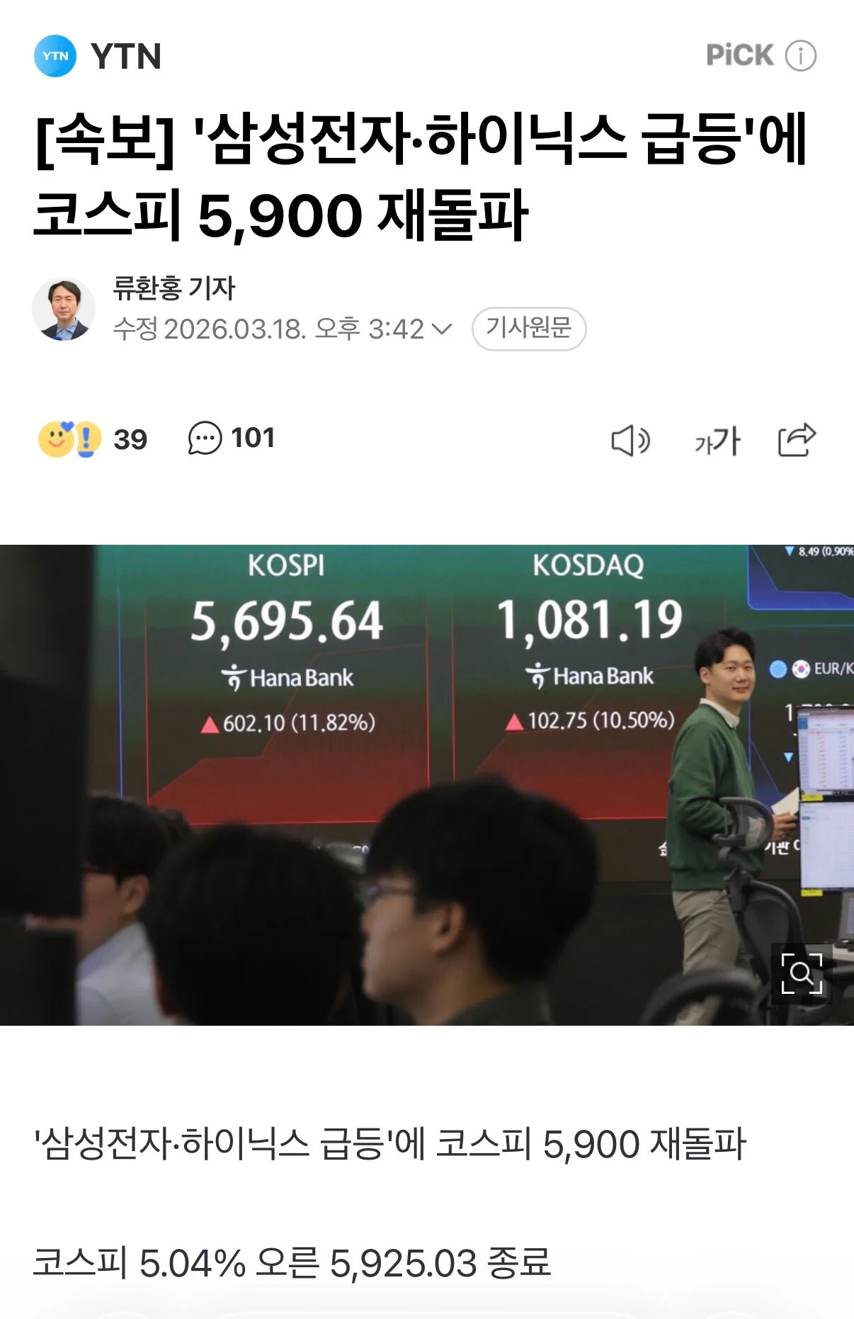Tap the reaction count 39
This screenshot has height=1319, width=854.
pos(130,440)
